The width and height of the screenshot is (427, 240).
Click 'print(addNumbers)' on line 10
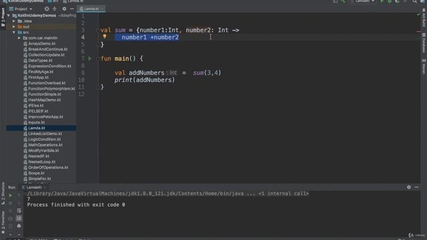[x=145, y=80]
